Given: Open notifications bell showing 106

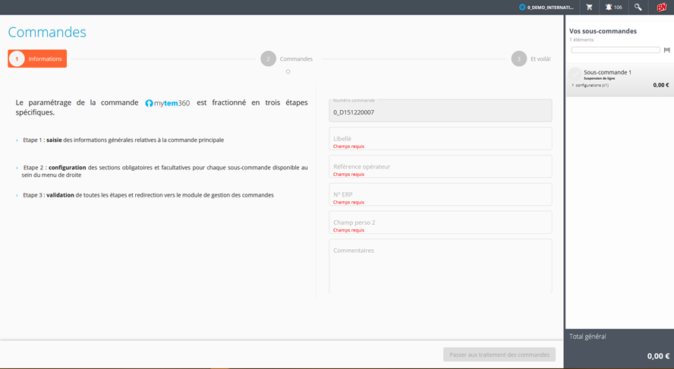Looking at the screenshot, I should (613, 8).
